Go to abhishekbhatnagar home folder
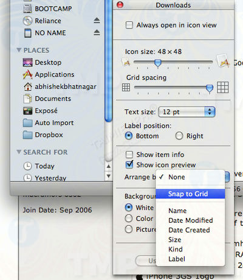The height and width of the screenshot is (280, 243). pyautogui.click(x=60, y=86)
